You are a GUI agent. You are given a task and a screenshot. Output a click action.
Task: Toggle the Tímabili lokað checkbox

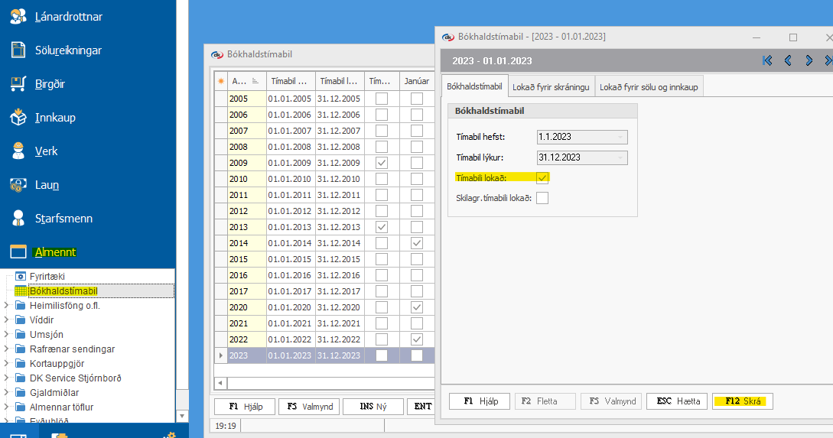pos(542,178)
